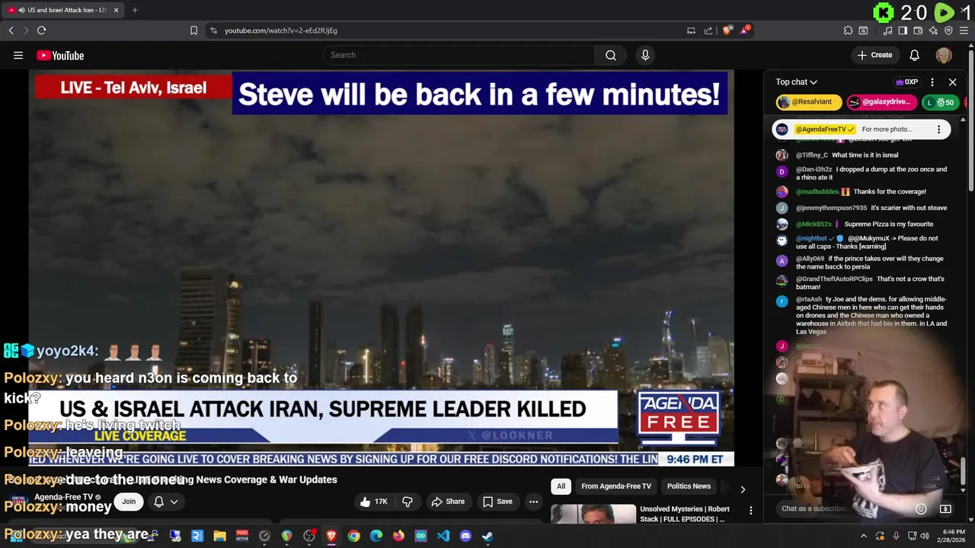
Task: Go back to the previous page
Action: [x=11, y=30]
